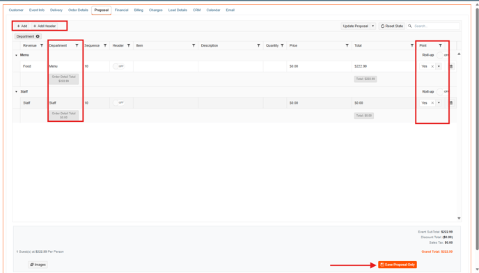Viewport: 479px width, 273px height.
Task: Click the Price cell in Staff row
Action: point(319,103)
